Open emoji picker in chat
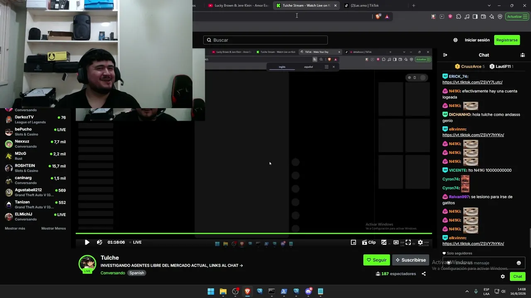The width and height of the screenshot is (531, 298). (x=519, y=263)
